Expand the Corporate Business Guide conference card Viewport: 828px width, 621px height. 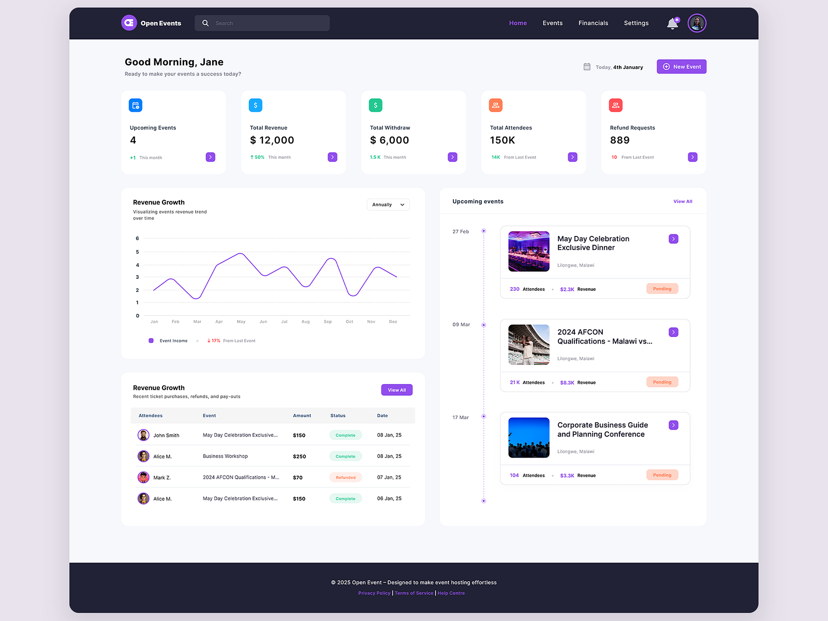673,424
